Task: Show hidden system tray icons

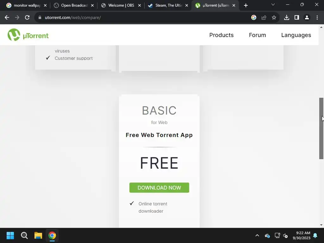Action: click(257, 235)
